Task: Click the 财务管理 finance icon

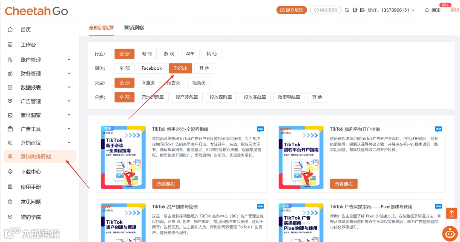Action: [10, 74]
